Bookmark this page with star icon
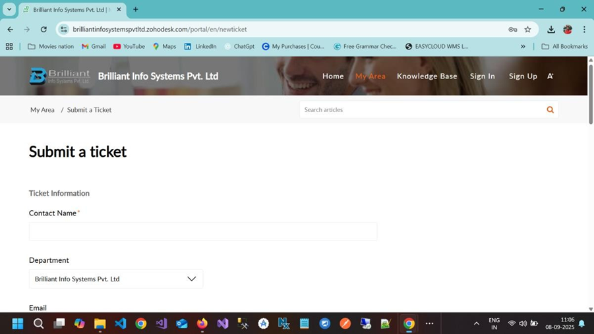 (x=527, y=30)
